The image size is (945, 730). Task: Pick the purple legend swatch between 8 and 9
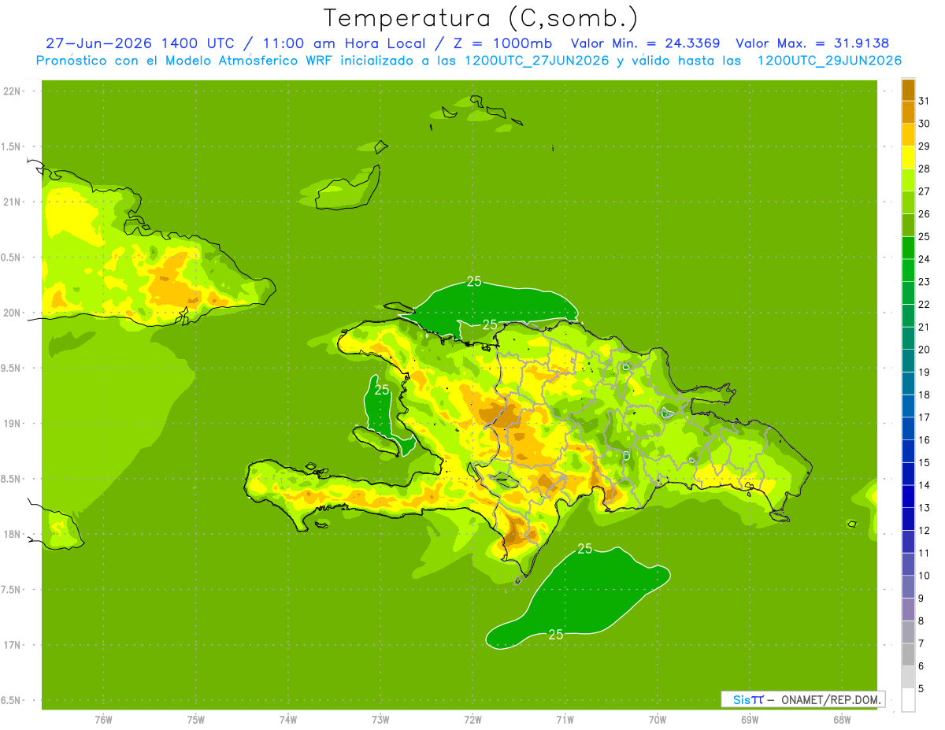[x=908, y=610]
